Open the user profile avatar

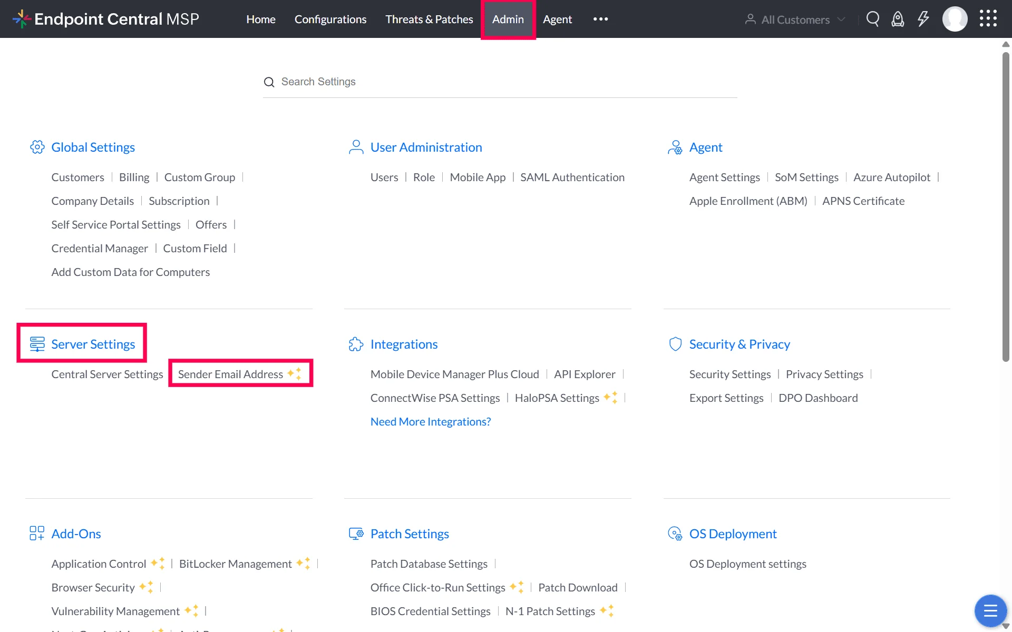(955, 19)
